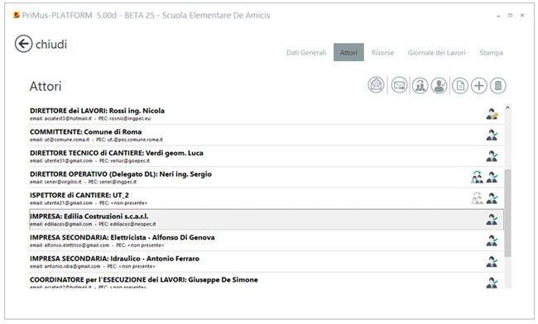Click the document page toolbar icon
The image size is (538, 324).
(x=460, y=85)
